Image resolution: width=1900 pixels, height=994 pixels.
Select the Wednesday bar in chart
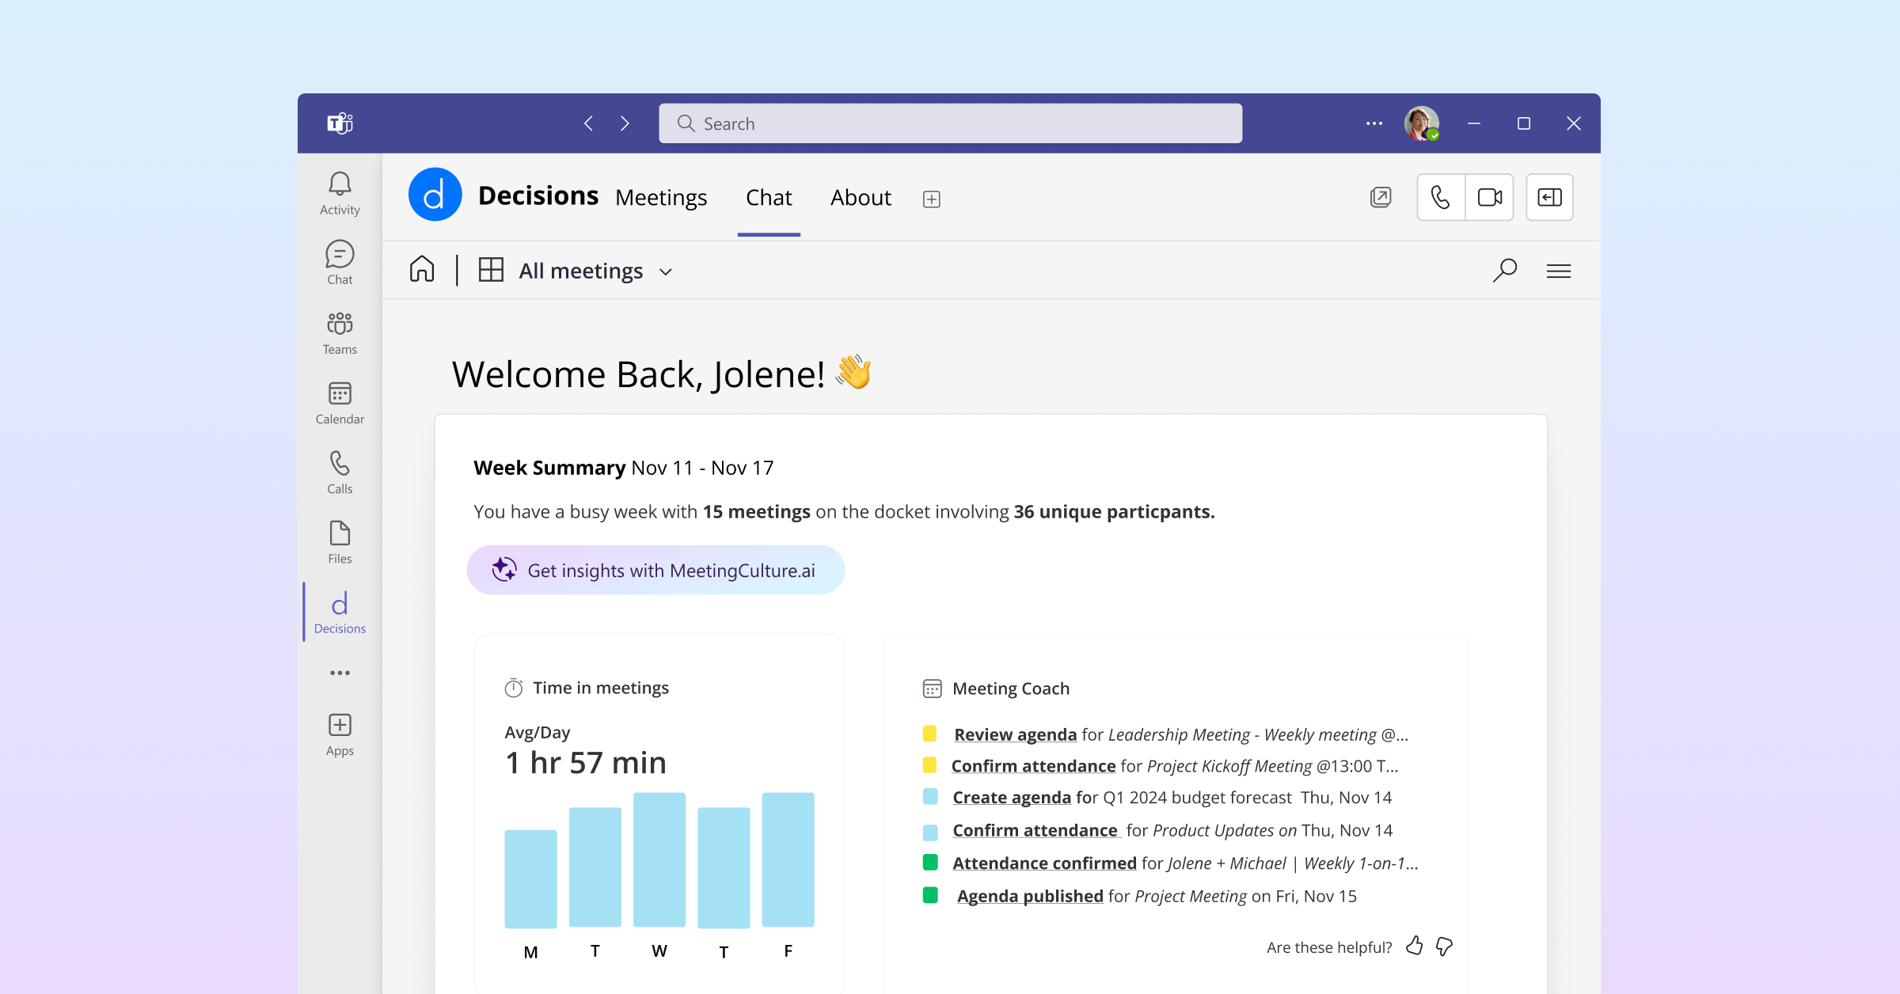659,859
